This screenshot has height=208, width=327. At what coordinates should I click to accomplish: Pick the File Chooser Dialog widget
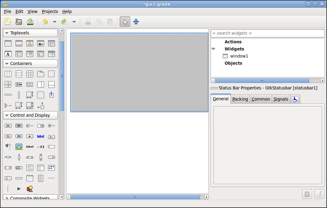52,43
